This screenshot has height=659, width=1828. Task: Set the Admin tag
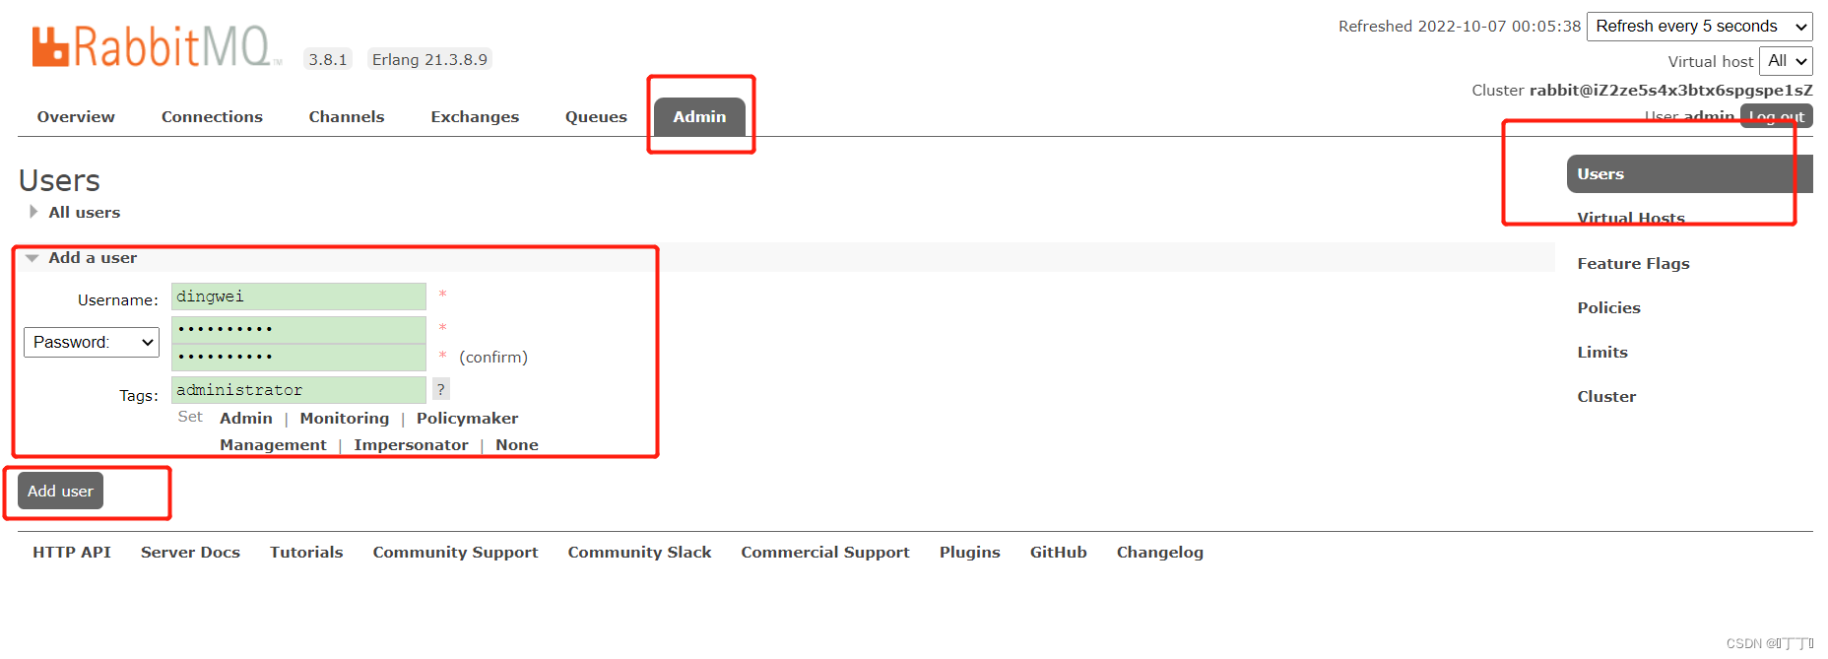coord(246,418)
